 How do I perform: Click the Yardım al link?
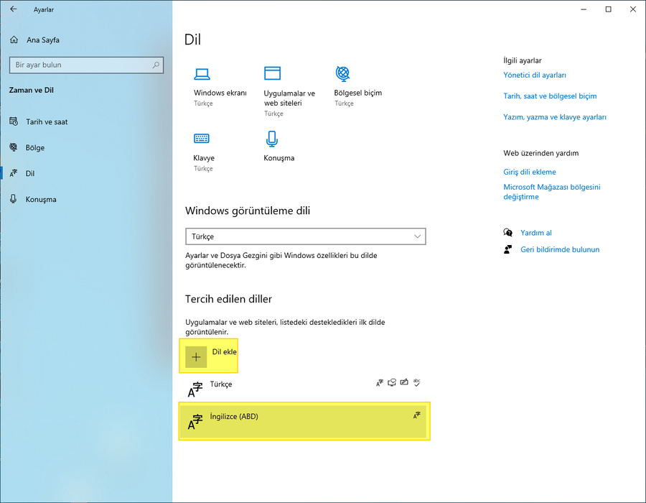pyautogui.click(x=535, y=233)
